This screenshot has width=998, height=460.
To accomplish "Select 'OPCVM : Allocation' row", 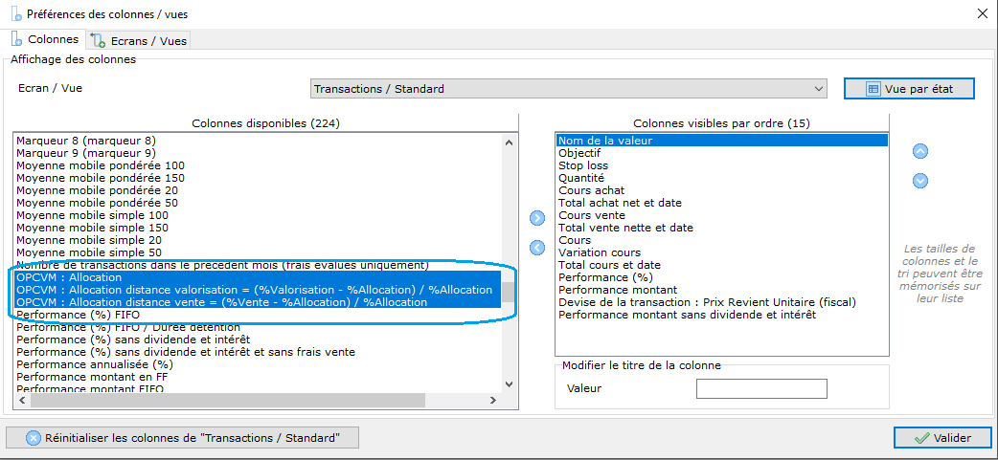I will click(258, 277).
